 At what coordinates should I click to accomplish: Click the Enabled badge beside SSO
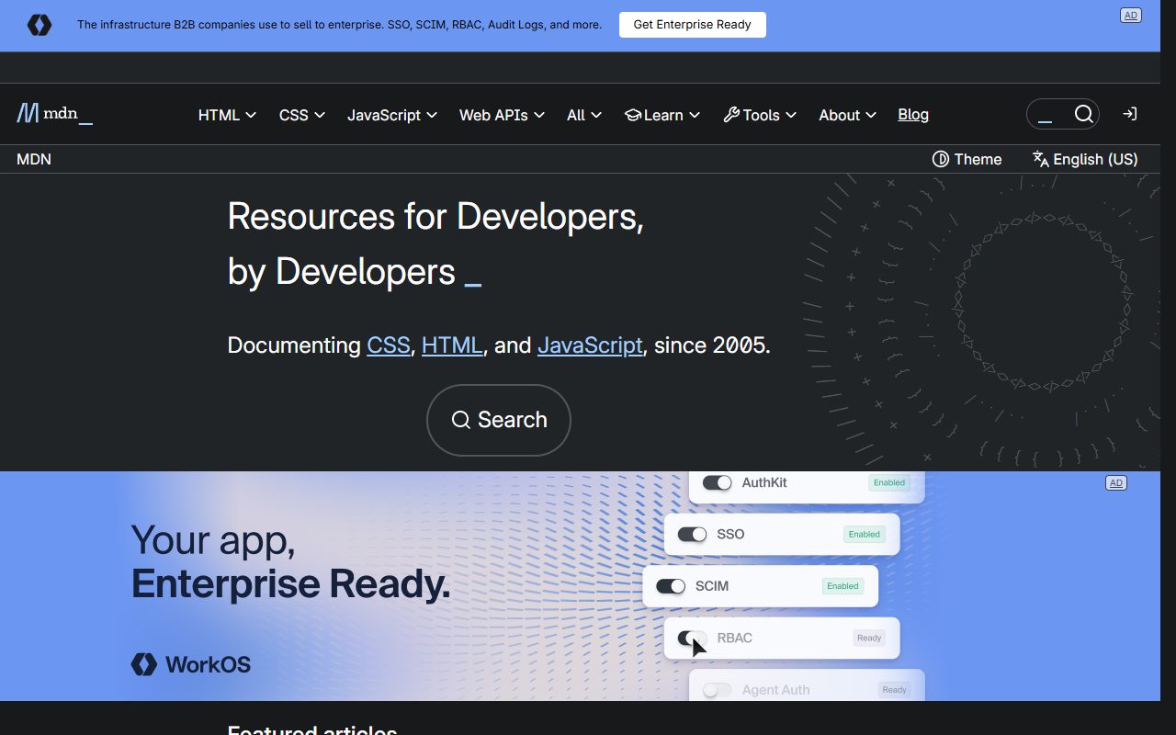(865, 534)
